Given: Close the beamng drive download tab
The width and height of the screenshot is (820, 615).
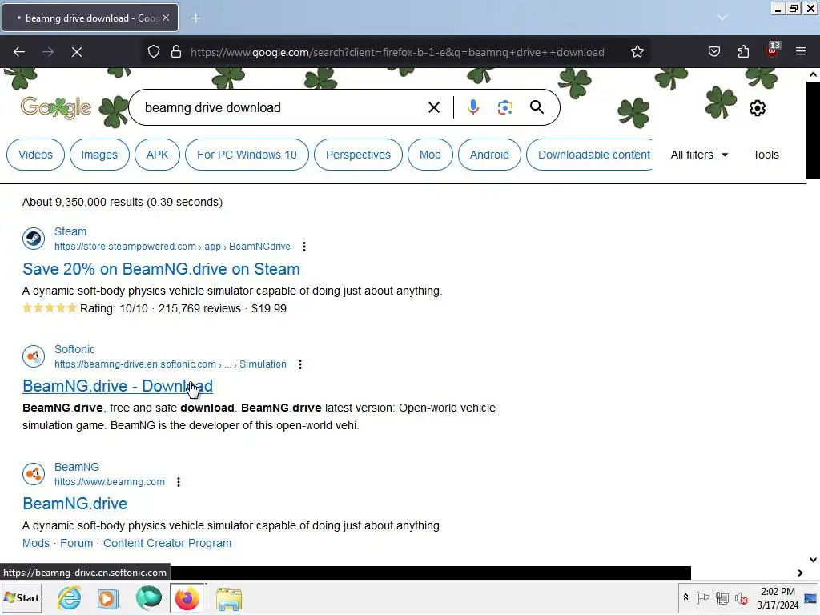Looking at the screenshot, I should tap(166, 18).
